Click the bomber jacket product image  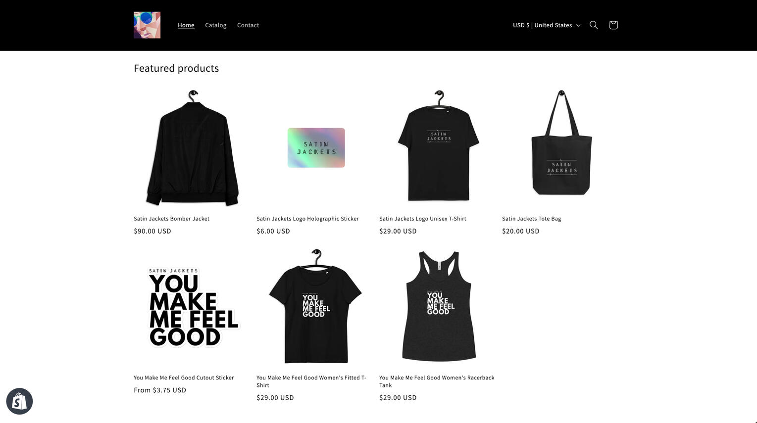coord(192,148)
